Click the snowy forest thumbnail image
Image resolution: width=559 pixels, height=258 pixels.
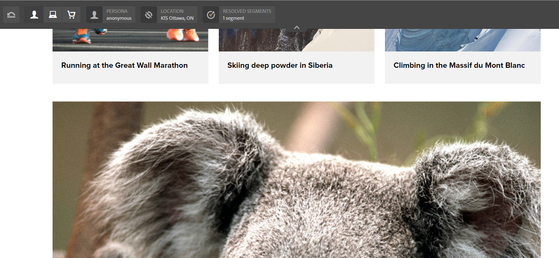click(296, 41)
